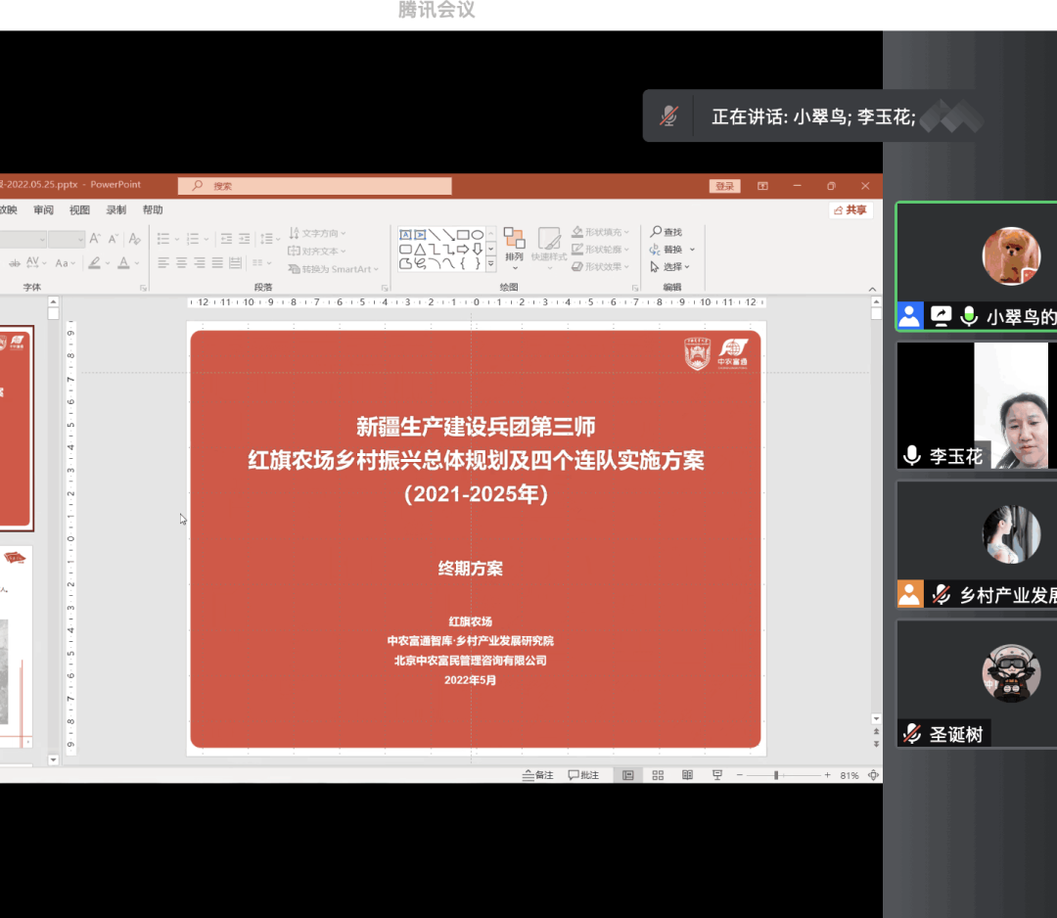Viewport: 1057px width, 918px height.
Task: Click Convert to SmartArt
Action: (333, 269)
